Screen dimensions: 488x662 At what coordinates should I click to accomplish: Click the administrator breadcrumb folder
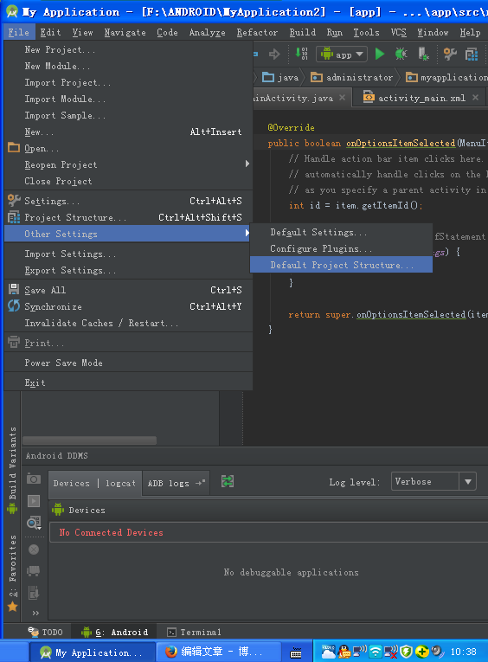point(351,77)
